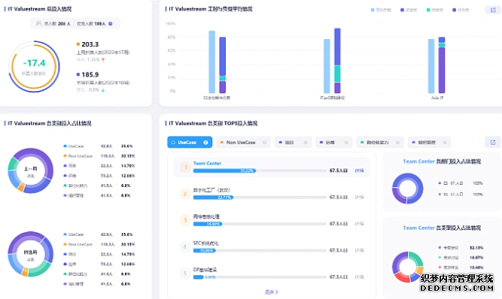Click the info icon beside headcount summary
The height and width of the screenshot is (299, 502).
click(111, 23)
